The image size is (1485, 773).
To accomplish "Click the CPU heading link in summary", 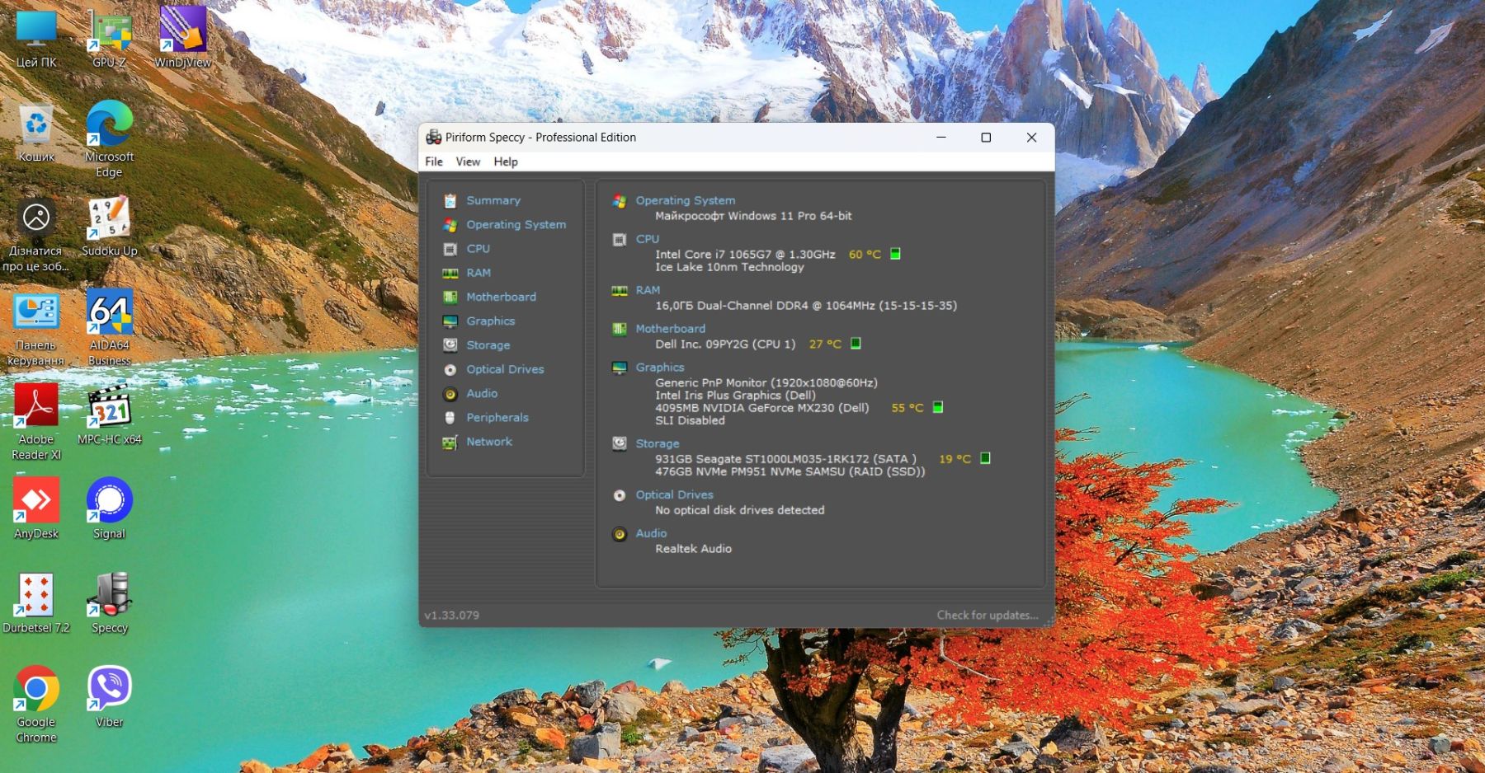I will pos(648,239).
